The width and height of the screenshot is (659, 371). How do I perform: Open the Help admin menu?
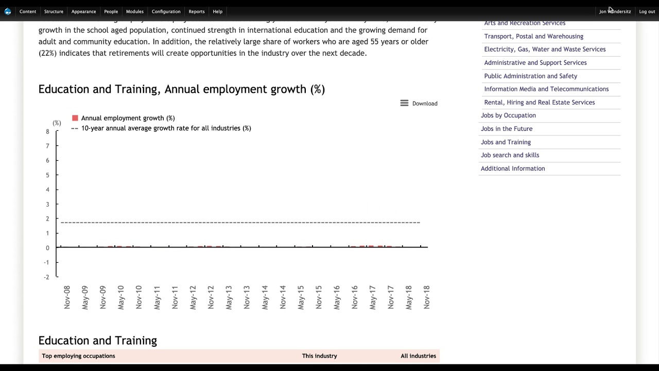pyautogui.click(x=218, y=11)
